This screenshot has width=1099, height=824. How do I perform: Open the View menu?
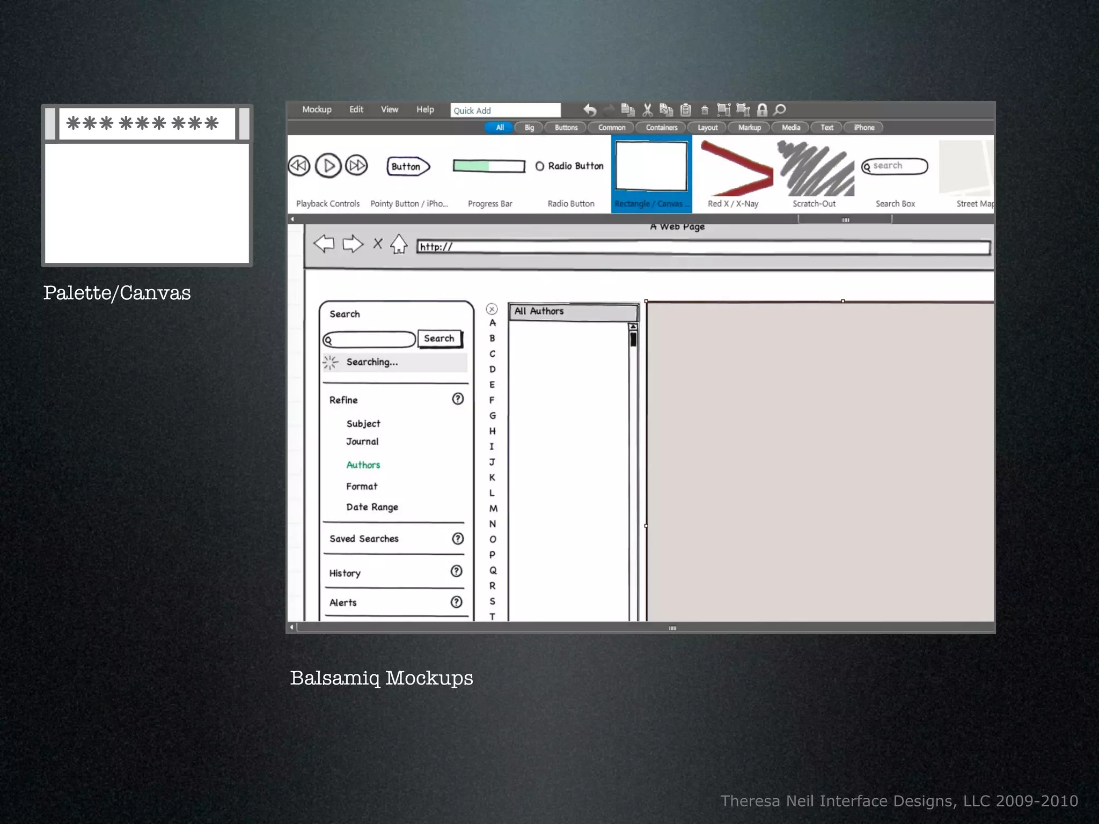click(x=390, y=109)
